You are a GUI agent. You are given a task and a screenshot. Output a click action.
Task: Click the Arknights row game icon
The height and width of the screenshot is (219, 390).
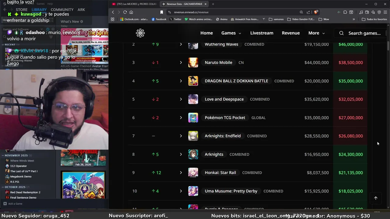pyautogui.click(x=193, y=154)
